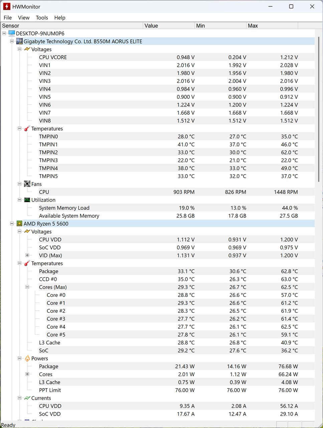Click the Gigabyte motherboard chip icon
Viewport: 323px width, 428px height.
[19, 41]
